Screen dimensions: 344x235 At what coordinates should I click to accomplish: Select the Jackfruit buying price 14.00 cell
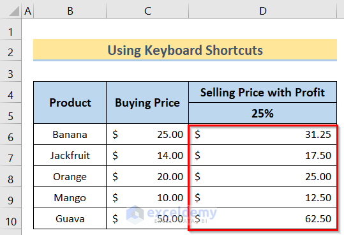(x=147, y=155)
